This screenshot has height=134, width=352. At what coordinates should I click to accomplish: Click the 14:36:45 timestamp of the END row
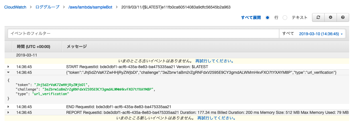[24, 107]
